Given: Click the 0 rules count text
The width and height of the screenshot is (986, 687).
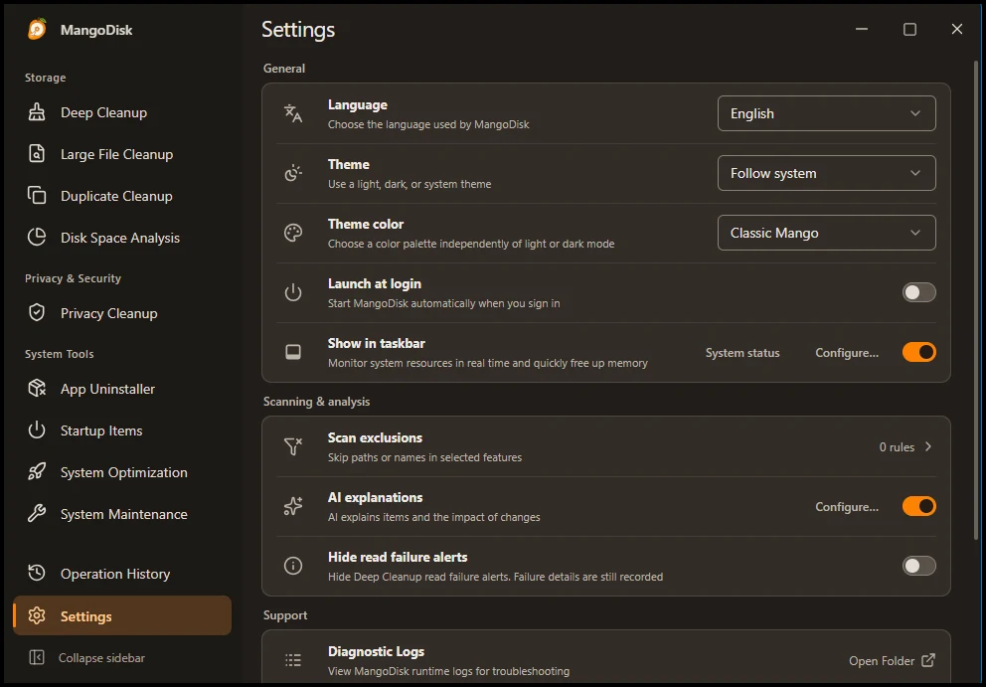Looking at the screenshot, I should pyautogui.click(x=897, y=446).
